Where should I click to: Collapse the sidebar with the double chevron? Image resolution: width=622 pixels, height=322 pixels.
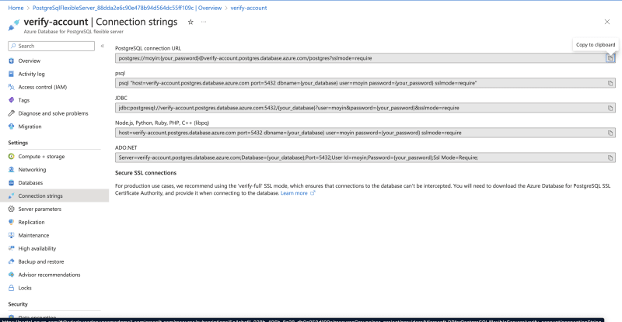click(103, 46)
